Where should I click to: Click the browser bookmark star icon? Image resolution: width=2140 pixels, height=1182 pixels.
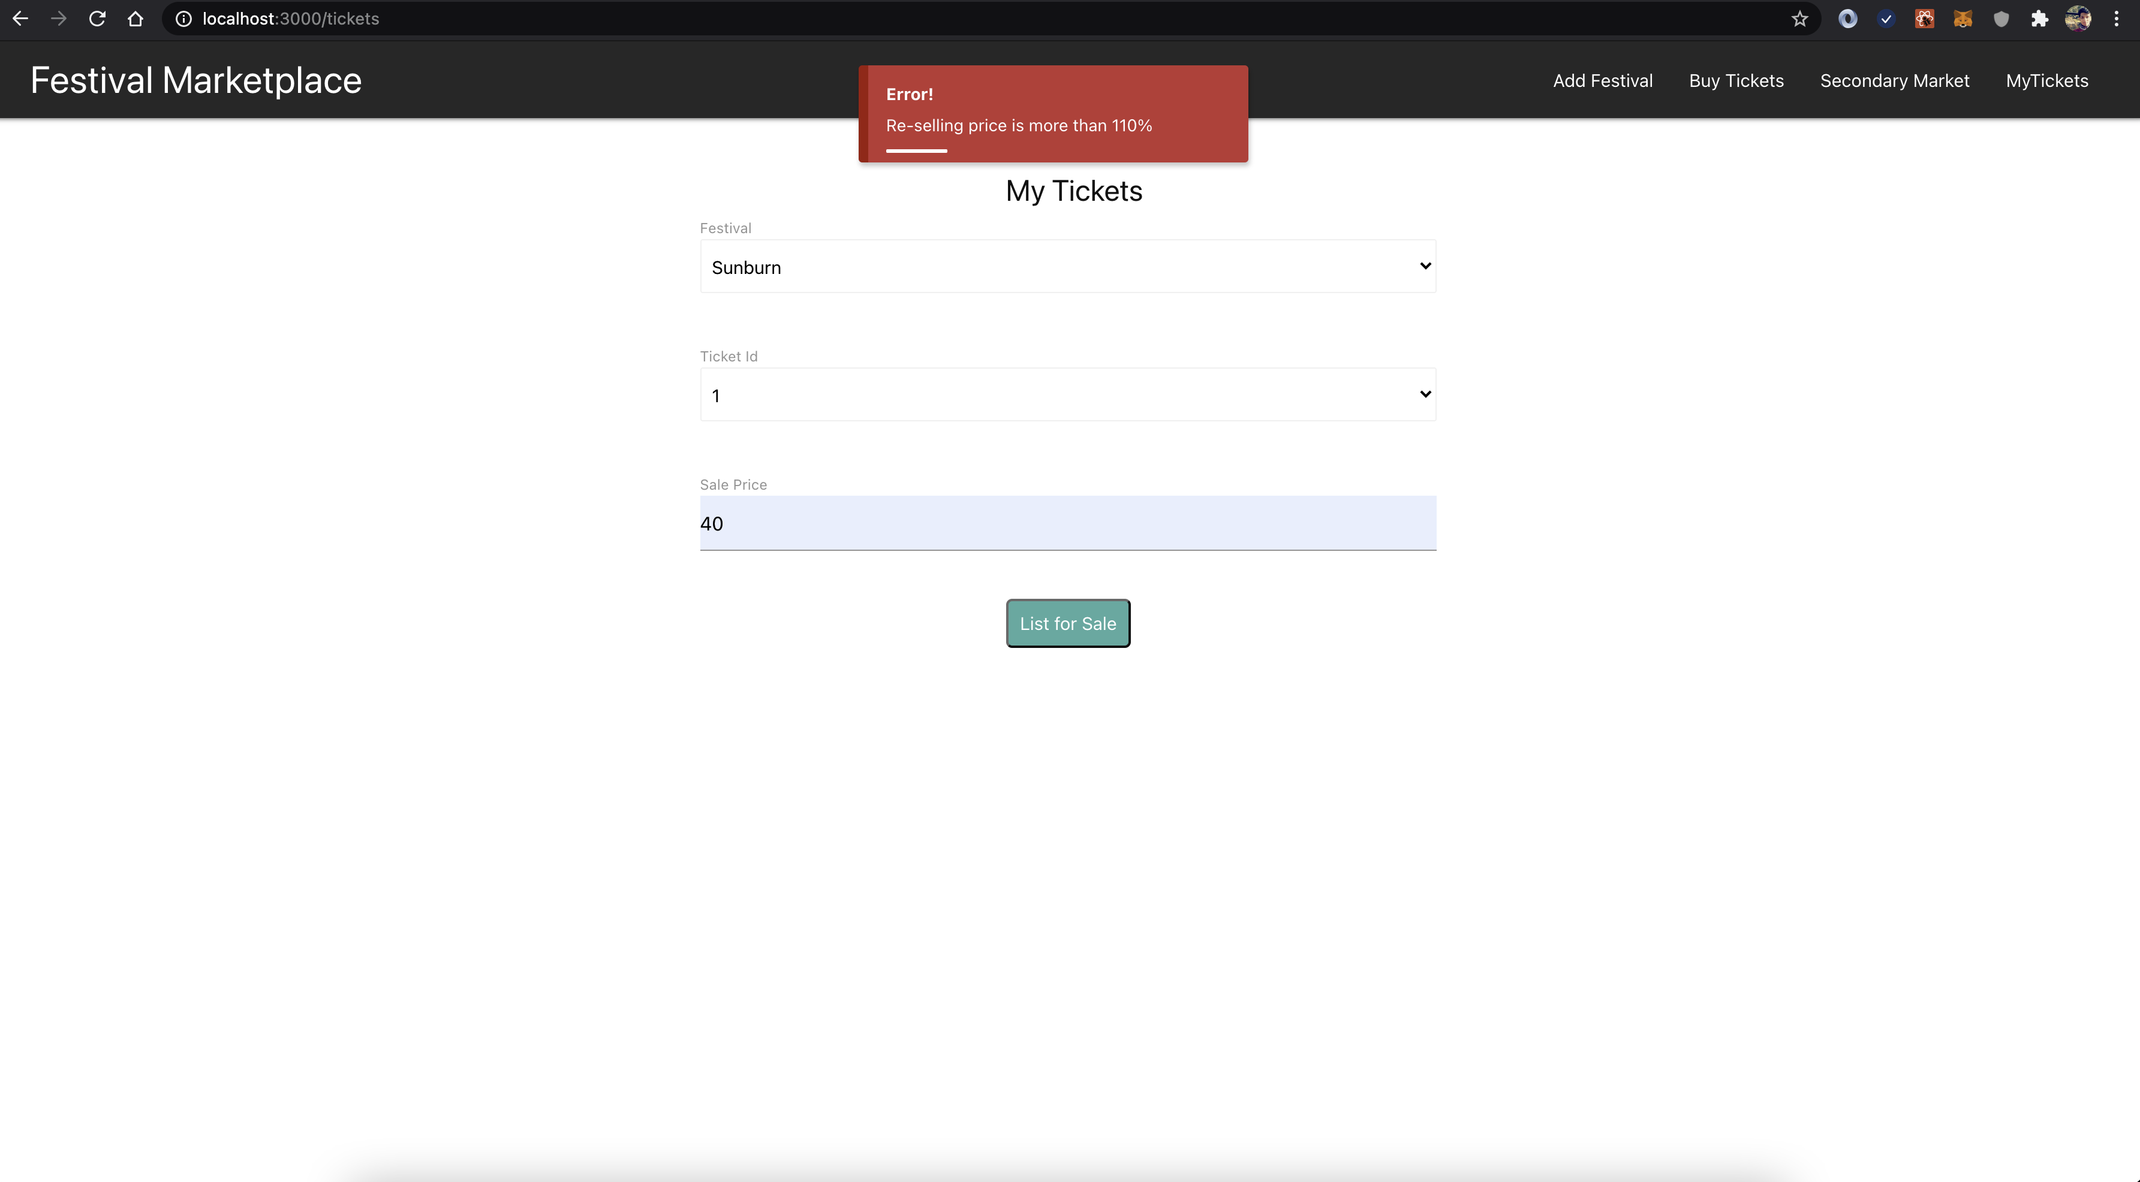point(1801,19)
